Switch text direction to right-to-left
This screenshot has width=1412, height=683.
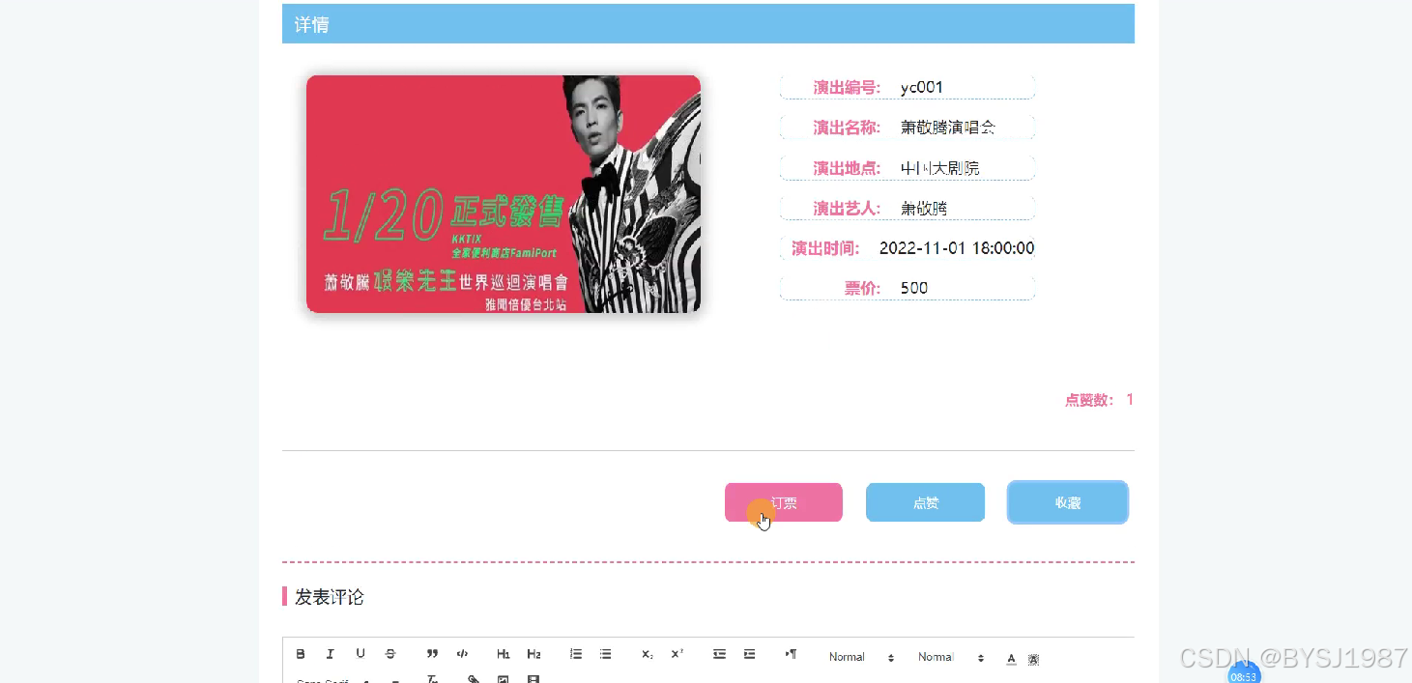(791, 654)
